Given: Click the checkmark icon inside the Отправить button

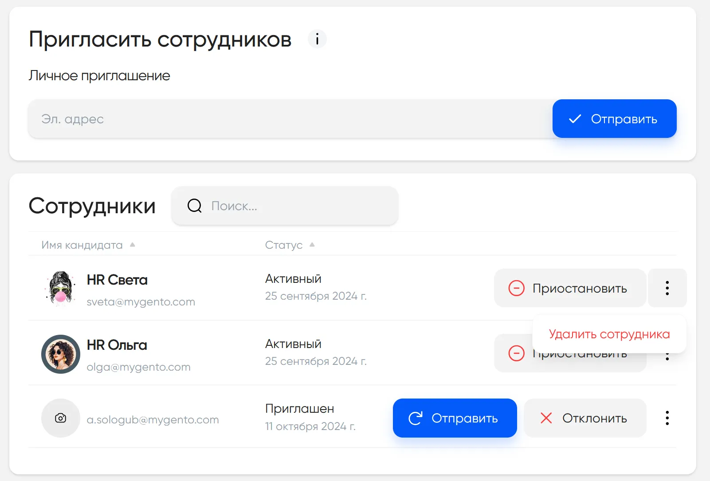Looking at the screenshot, I should [574, 119].
